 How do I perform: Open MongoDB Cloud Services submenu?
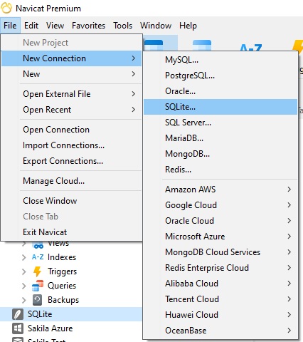pyautogui.click(x=220, y=252)
